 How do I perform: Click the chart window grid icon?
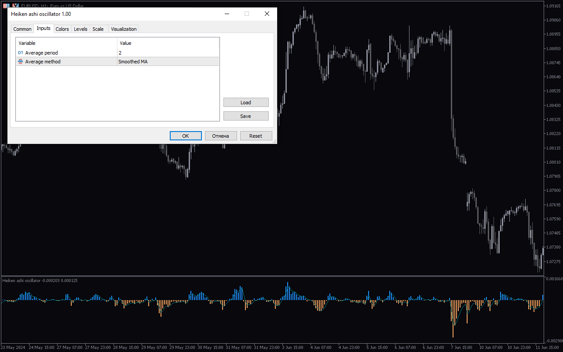[7, 6]
